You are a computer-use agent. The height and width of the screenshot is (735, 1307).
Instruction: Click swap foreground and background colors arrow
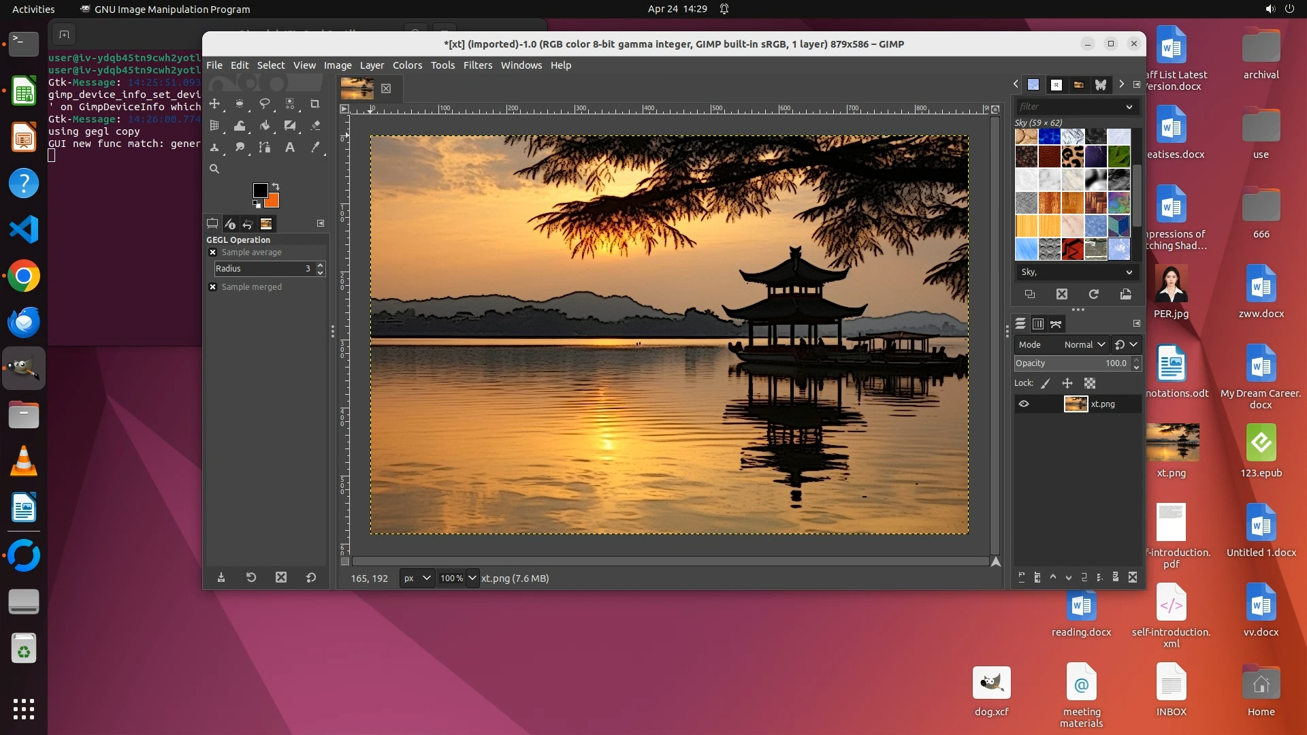click(276, 186)
